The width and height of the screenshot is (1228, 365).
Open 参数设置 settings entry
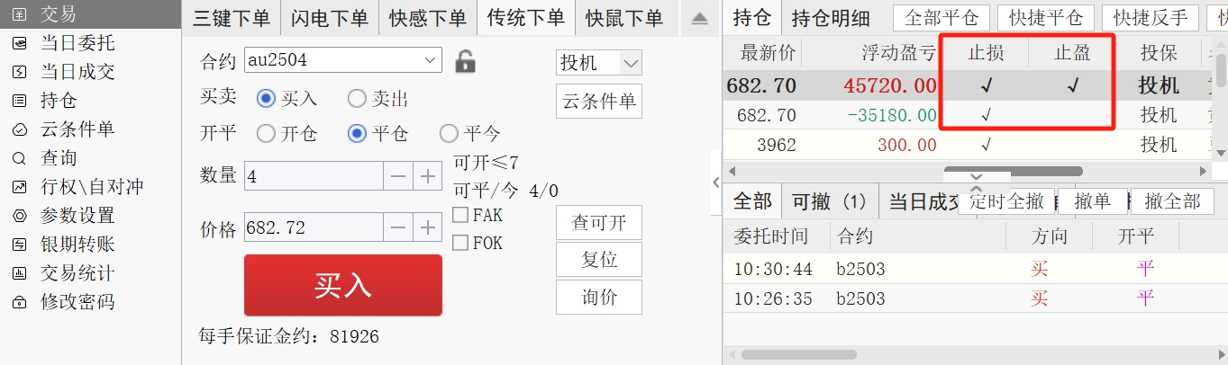(78, 216)
